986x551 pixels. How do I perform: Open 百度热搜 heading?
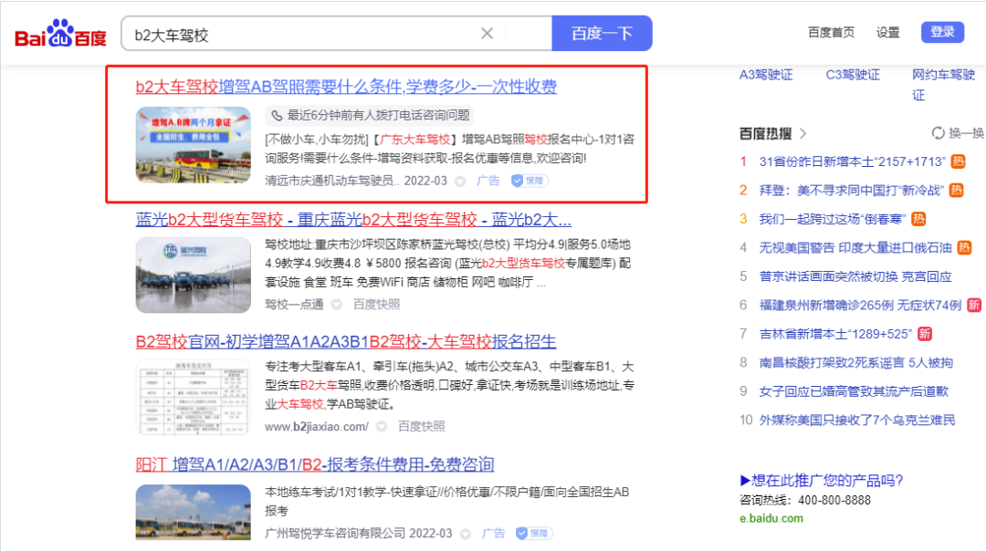tap(765, 133)
